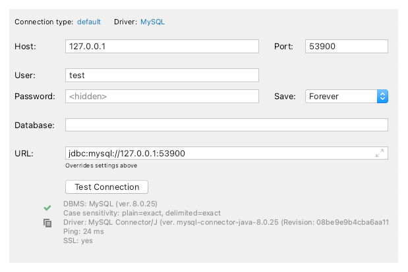Open the MySQL driver link
The width and height of the screenshot is (408, 272).
152,22
